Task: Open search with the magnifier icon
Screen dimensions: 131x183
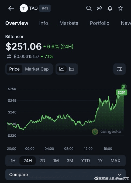Action: pos(89,8)
